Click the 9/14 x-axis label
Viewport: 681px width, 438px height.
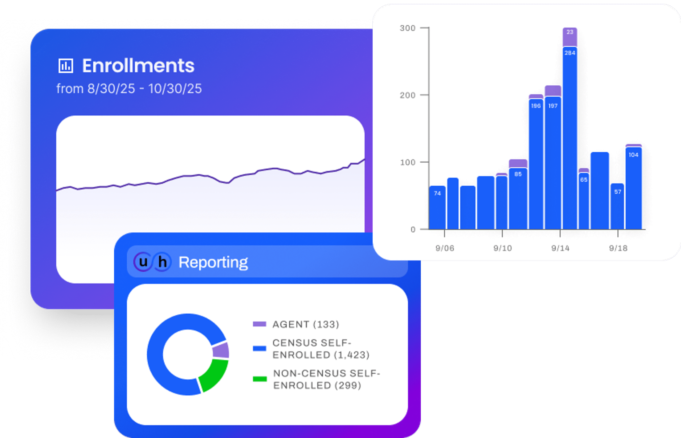point(560,248)
